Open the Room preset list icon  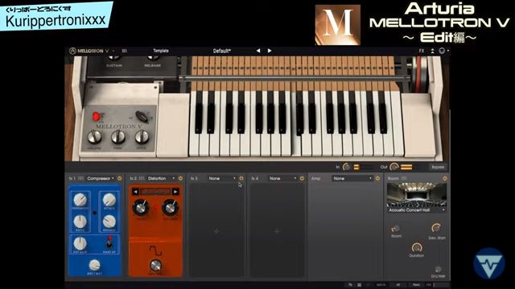coord(404,178)
